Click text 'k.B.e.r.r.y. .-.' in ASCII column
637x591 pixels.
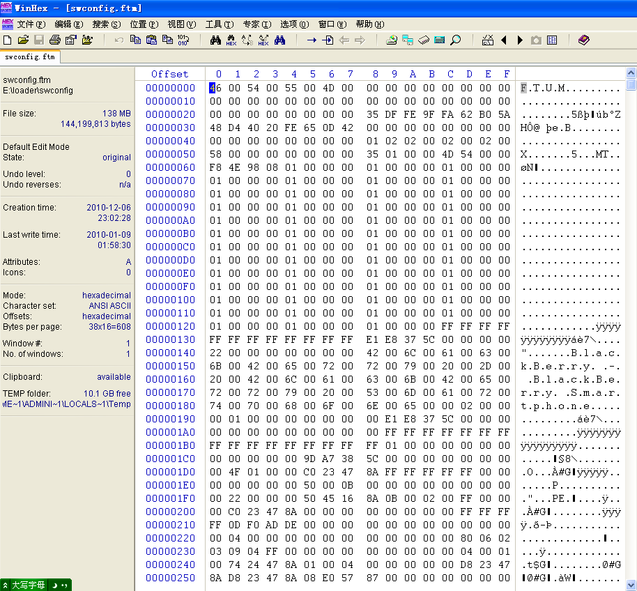click(x=570, y=366)
